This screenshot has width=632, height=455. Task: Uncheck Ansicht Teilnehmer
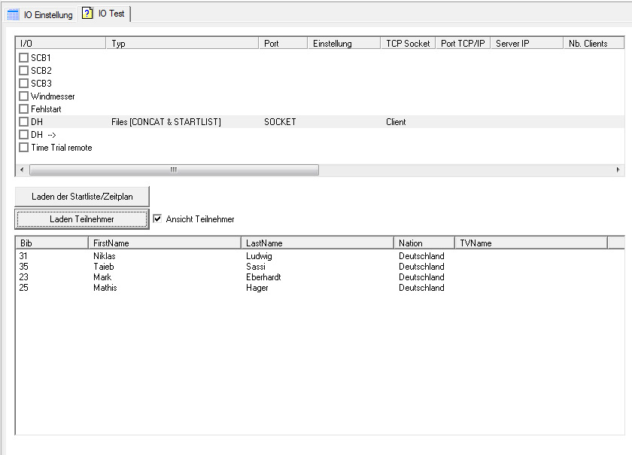coord(157,218)
